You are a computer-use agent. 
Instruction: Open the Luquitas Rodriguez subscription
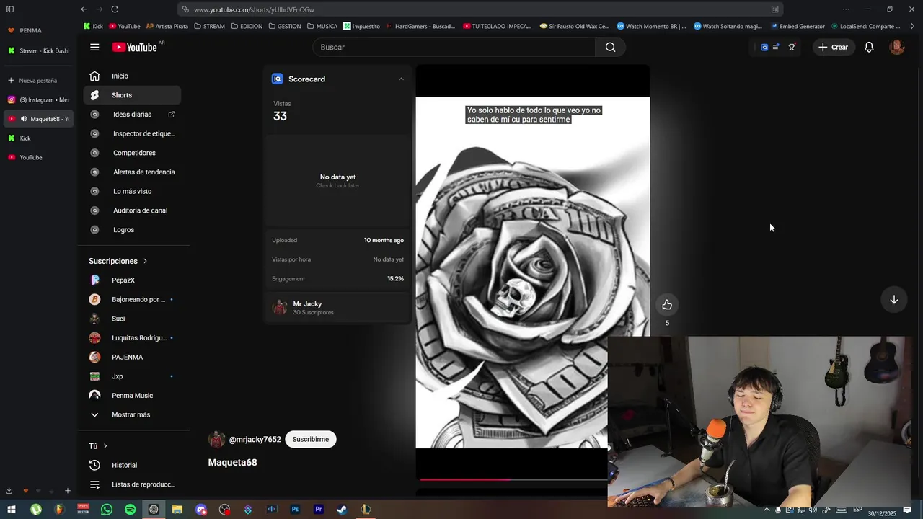132,337
